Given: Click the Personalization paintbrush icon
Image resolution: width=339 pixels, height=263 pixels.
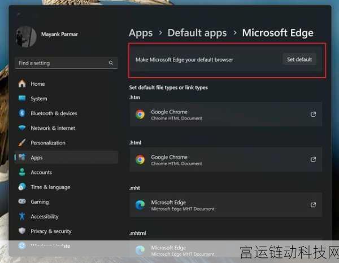Looking at the screenshot, I should pyautogui.click(x=22, y=143).
